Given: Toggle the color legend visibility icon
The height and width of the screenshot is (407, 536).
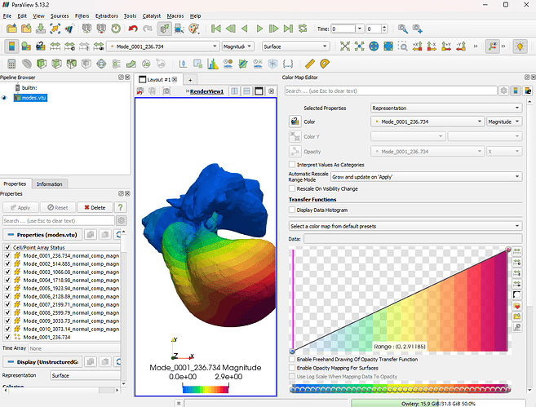Looking at the screenshot, I should coord(11,46).
